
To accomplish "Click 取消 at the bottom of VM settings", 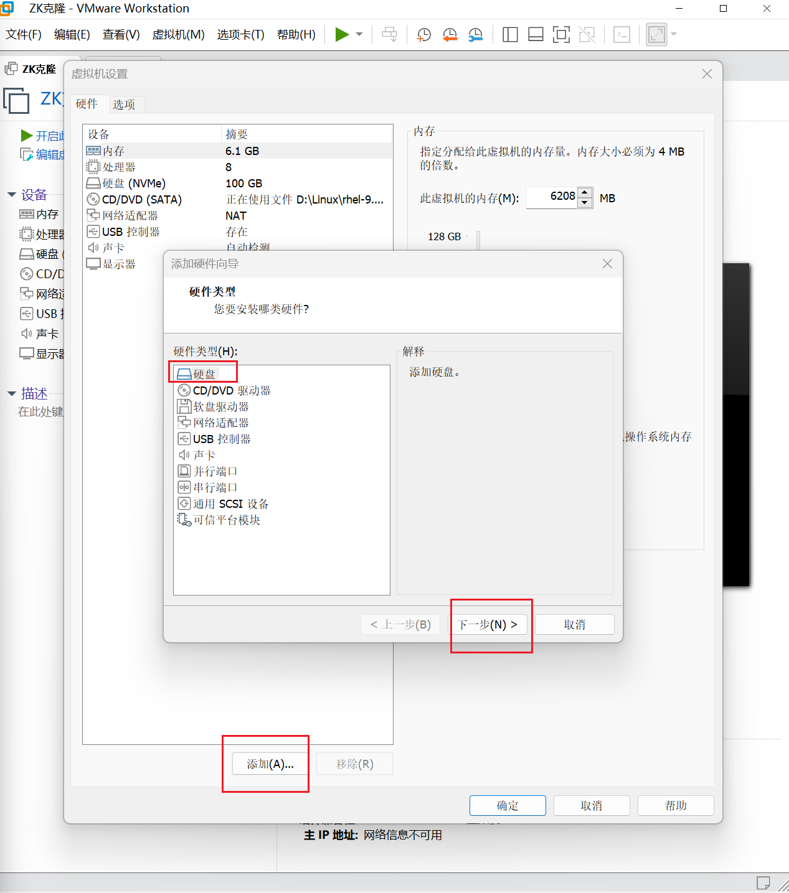I will coord(592,805).
